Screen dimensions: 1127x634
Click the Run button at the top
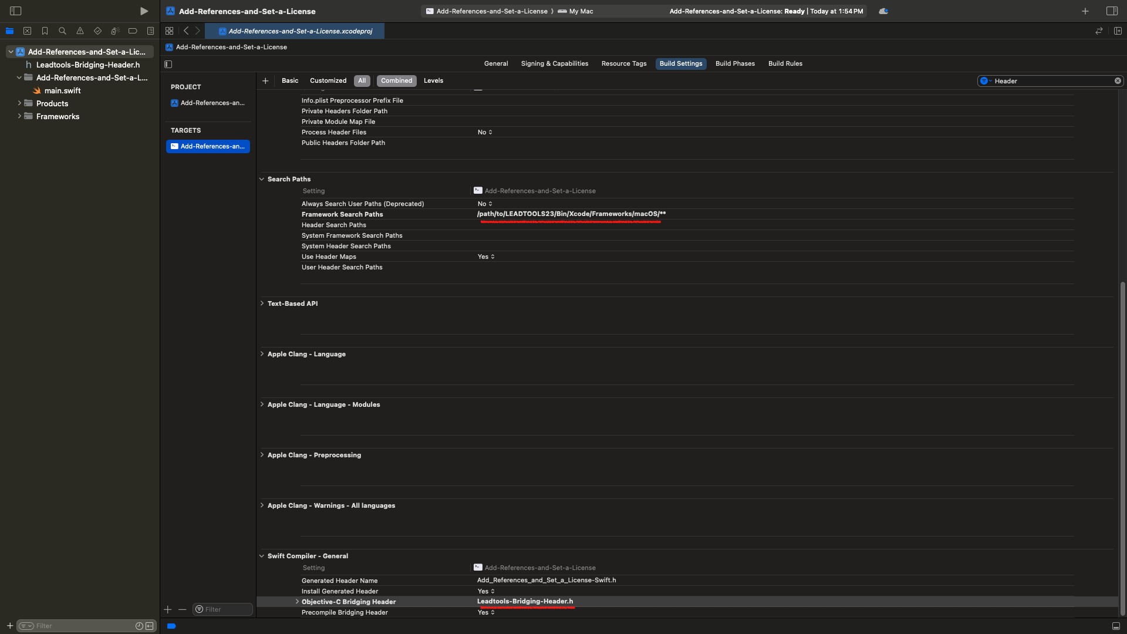click(143, 11)
